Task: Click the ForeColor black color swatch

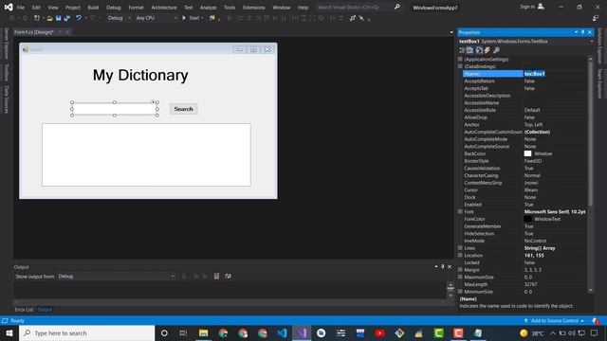Action: tap(527, 219)
